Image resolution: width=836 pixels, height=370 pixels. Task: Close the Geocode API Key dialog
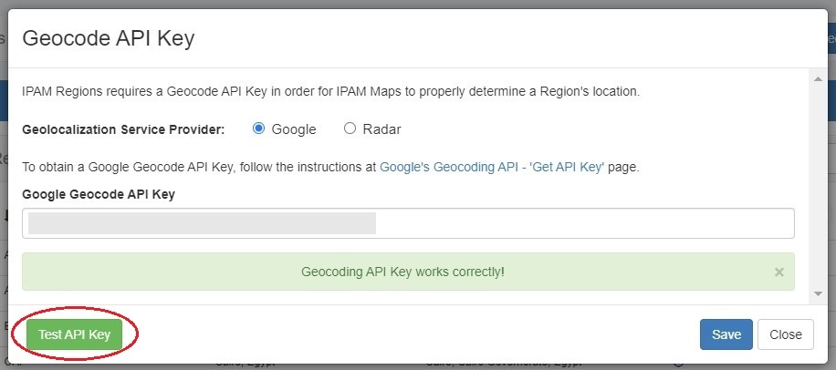pyautogui.click(x=785, y=334)
